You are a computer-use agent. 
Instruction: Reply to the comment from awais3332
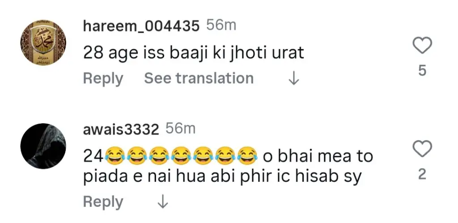[103, 202]
